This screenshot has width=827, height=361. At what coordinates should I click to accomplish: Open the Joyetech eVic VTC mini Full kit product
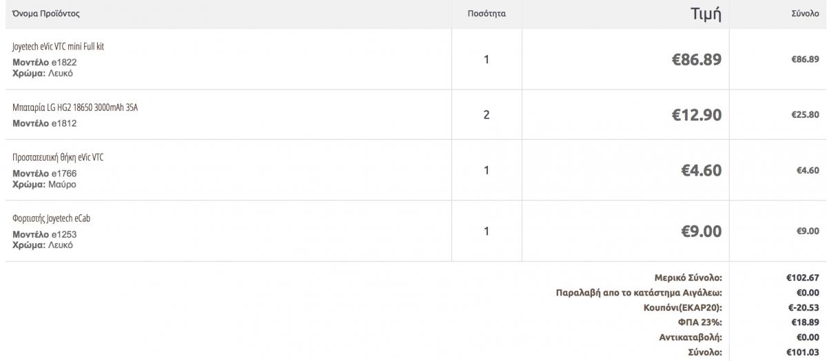click(x=59, y=47)
